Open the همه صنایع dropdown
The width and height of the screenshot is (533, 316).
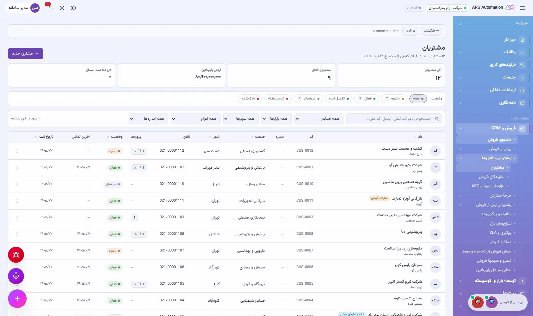[319, 119]
